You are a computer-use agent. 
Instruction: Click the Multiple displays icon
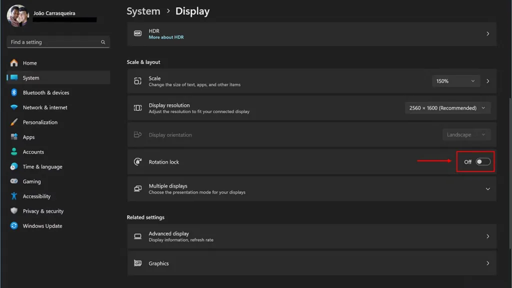138,188
